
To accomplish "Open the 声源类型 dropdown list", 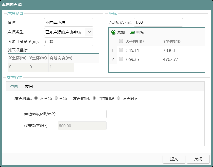I will pos(89,32).
